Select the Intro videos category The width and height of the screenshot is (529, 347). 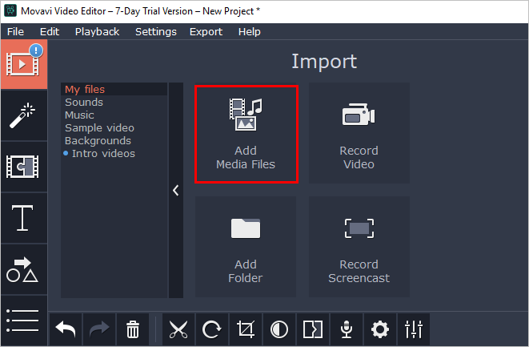point(114,153)
